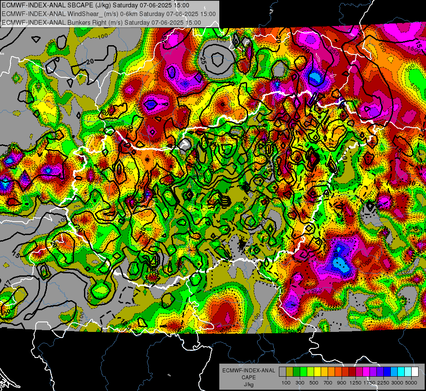Click the CAPE label in the legend
Viewport: 426px width, 391px height.
tap(248, 378)
